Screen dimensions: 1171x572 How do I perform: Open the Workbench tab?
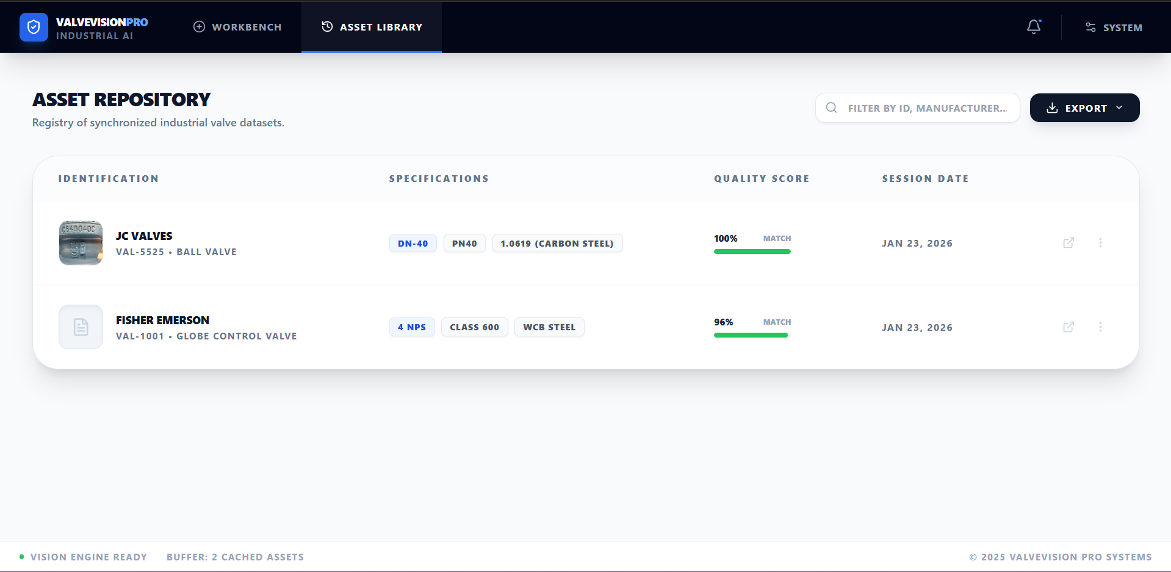237,27
